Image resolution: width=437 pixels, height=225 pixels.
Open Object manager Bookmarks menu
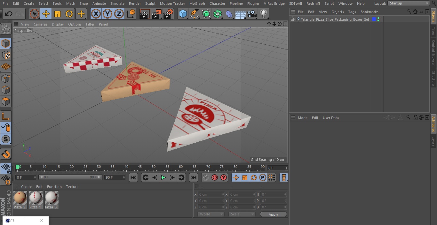pyautogui.click(x=369, y=12)
